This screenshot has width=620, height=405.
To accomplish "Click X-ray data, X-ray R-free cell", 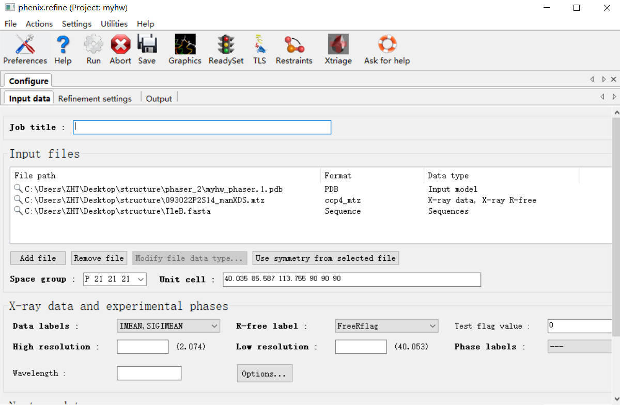I will 482,200.
